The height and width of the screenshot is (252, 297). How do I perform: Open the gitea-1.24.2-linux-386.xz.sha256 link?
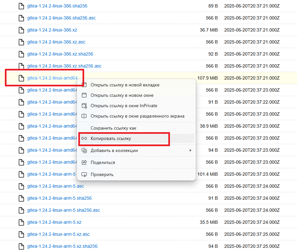(60, 54)
